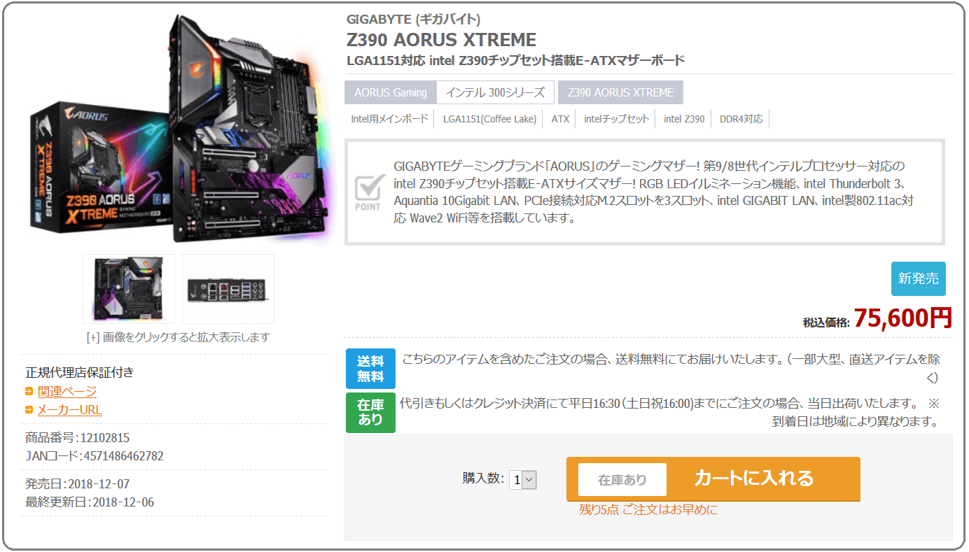969x552 pixels.
Task: Click the orange arrow beside 関連ページ
Action: (x=29, y=392)
